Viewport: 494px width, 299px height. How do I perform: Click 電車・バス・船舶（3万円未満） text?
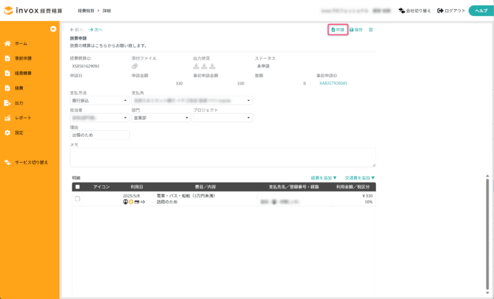point(186,196)
